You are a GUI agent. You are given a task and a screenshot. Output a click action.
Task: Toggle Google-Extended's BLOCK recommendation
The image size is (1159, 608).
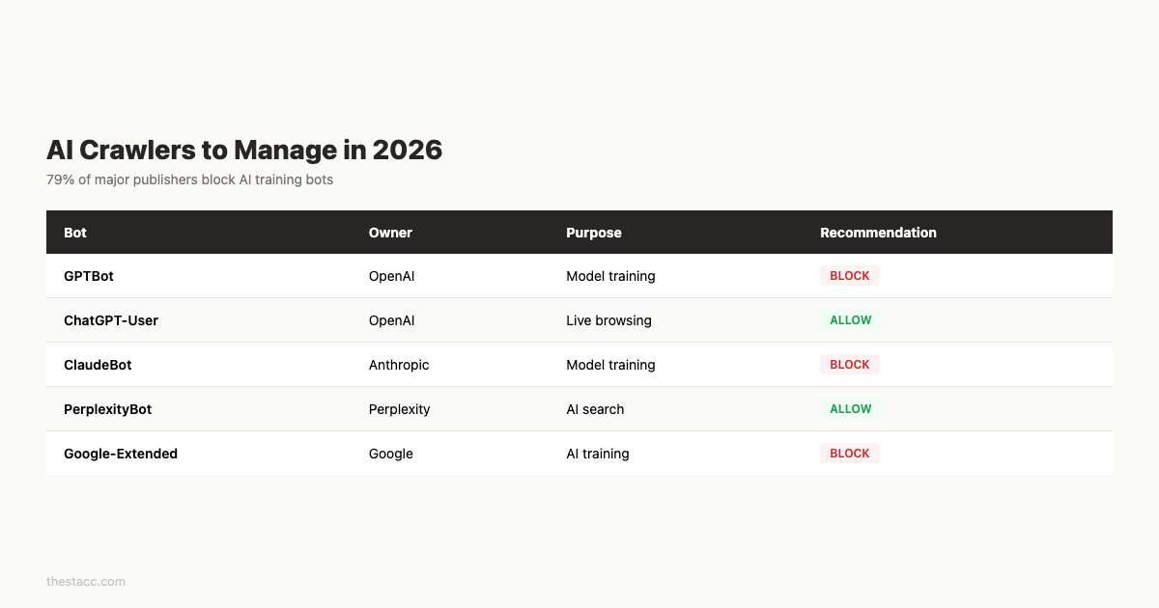850,453
